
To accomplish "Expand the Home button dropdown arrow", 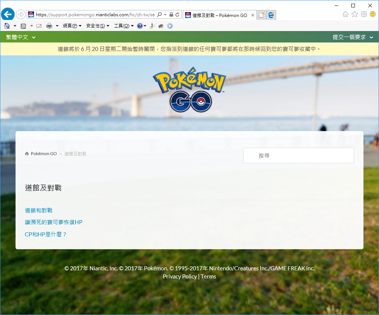I will point(15,26).
